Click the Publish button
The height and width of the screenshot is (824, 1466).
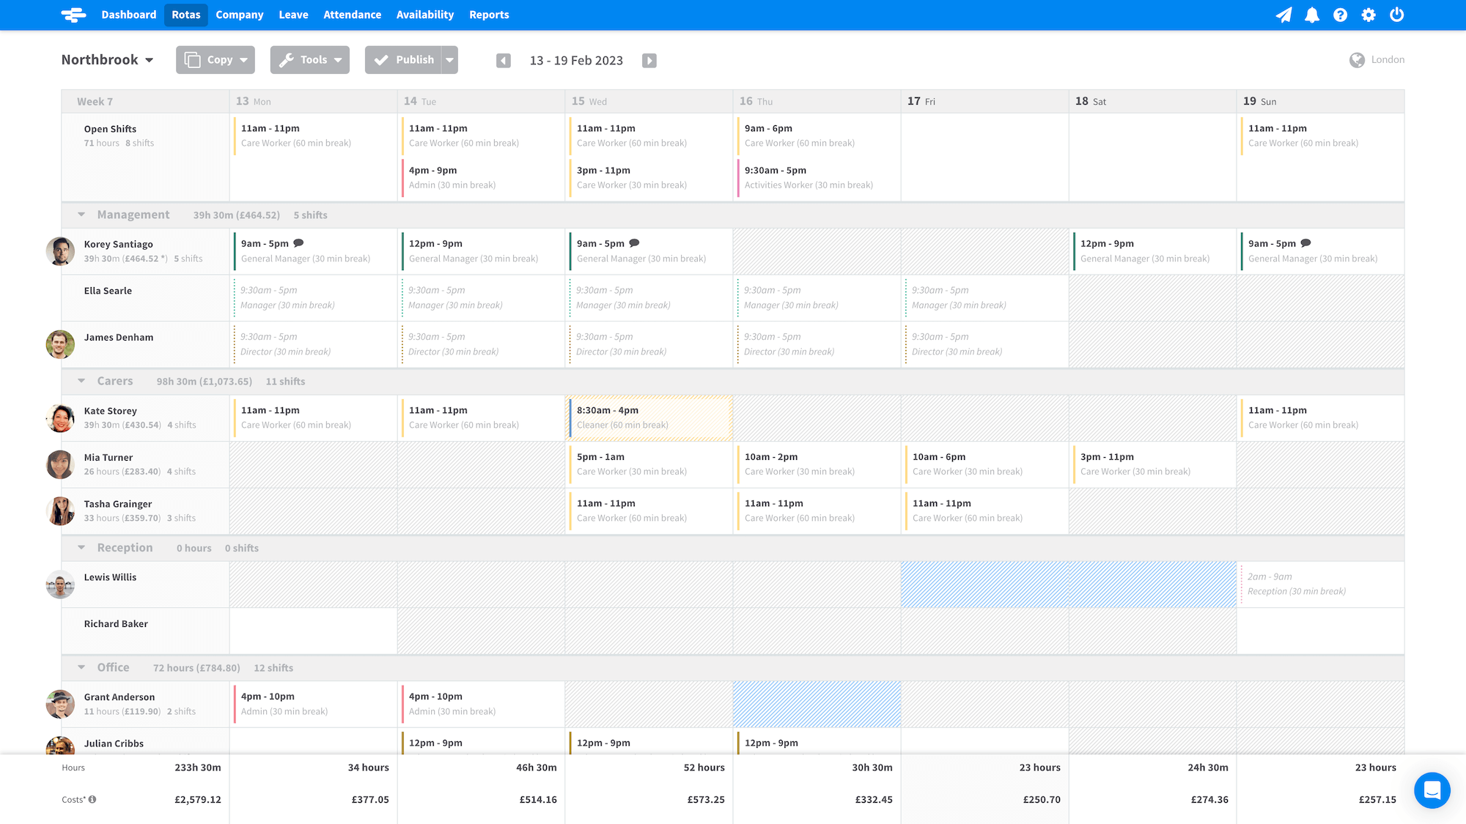(x=404, y=60)
